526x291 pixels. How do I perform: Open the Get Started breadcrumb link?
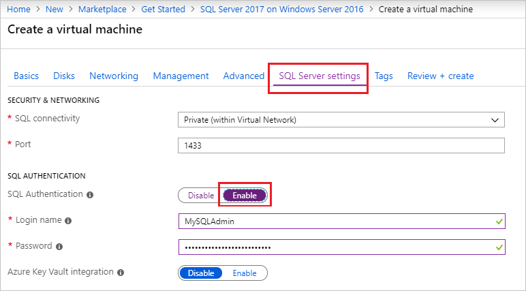click(x=163, y=9)
